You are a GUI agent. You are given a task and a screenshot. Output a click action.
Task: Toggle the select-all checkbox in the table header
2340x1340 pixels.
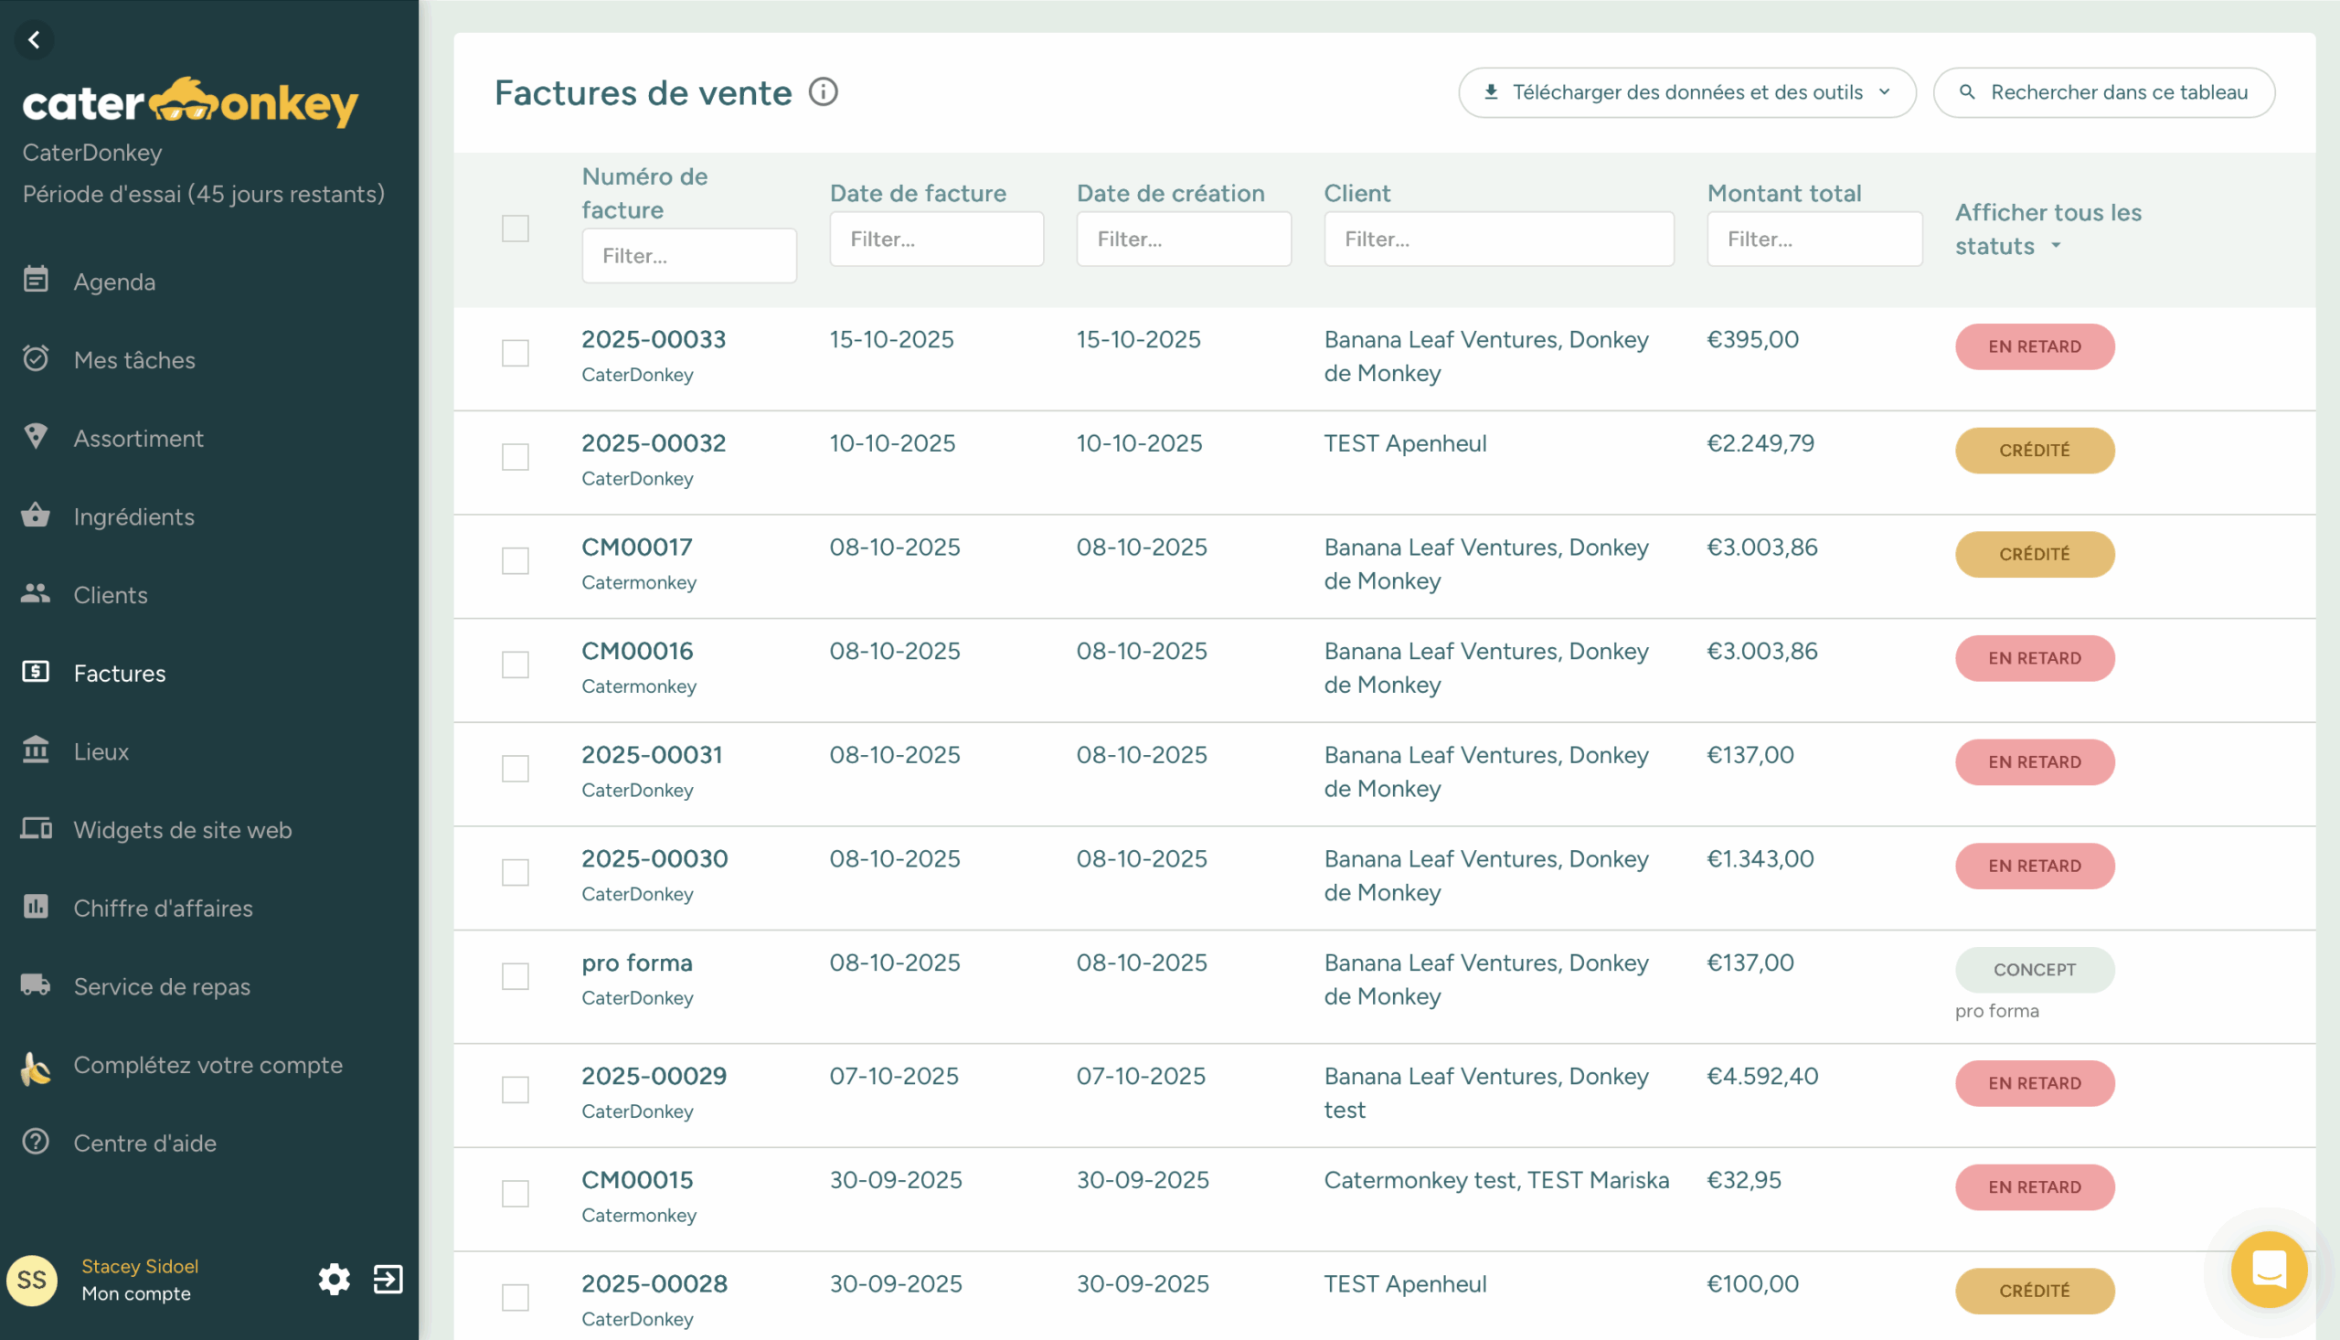point(516,229)
